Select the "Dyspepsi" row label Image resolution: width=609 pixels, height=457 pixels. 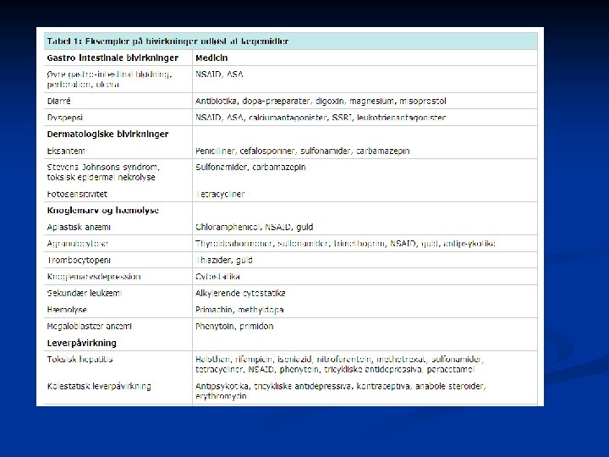pos(65,118)
